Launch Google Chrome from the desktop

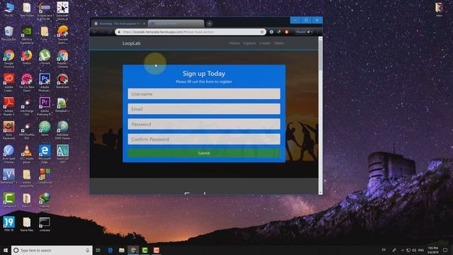(x=9, y=59)
